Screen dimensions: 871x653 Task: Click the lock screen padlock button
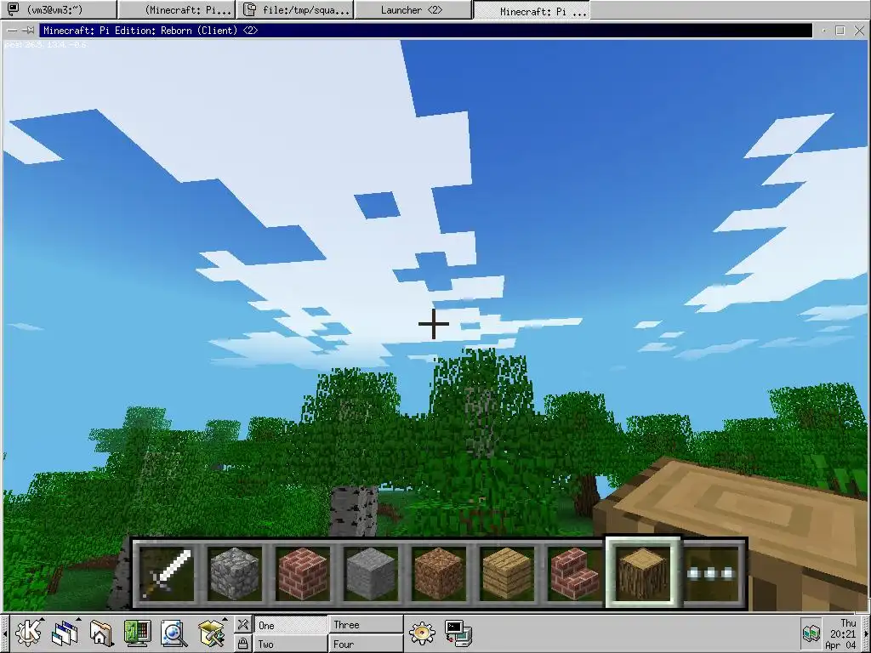pyautogui.click(x=242, y=643)
